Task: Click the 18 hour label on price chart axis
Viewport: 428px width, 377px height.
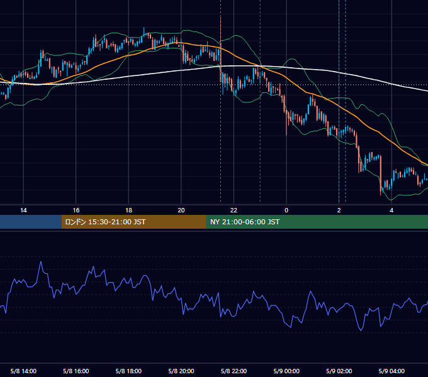Action: (x=128, y=210)
